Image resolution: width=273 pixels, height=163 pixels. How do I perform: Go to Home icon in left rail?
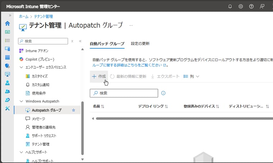tap(7, 23)
